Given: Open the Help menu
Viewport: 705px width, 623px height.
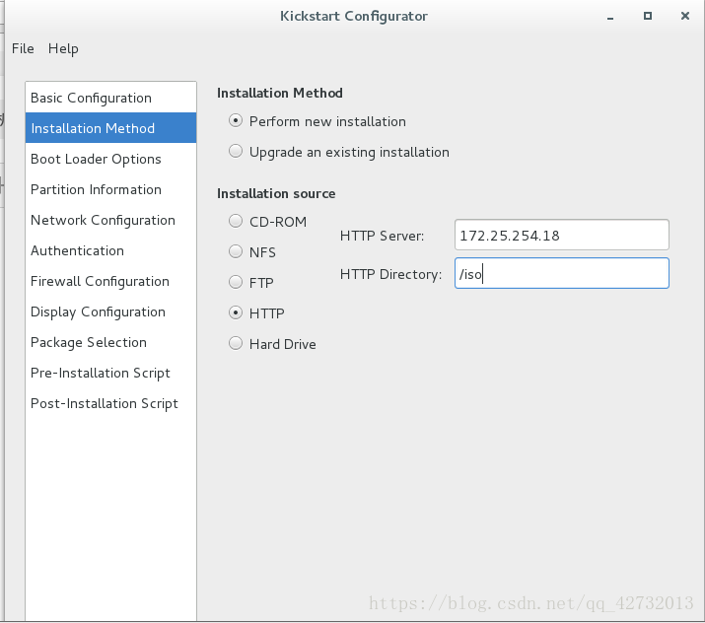Looking at the screenshot, I should (63, 48).
